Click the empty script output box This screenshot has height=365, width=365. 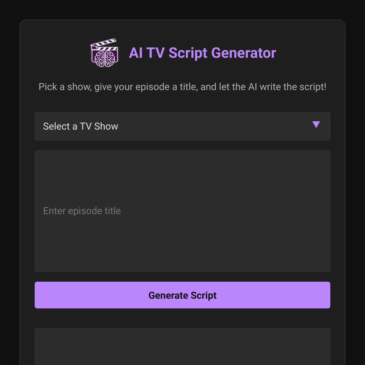(182, 347)
